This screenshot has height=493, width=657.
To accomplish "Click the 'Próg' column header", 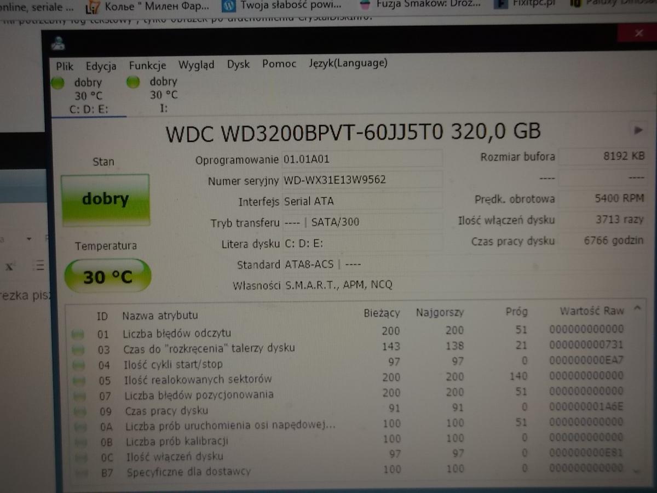I will [516, 312].
